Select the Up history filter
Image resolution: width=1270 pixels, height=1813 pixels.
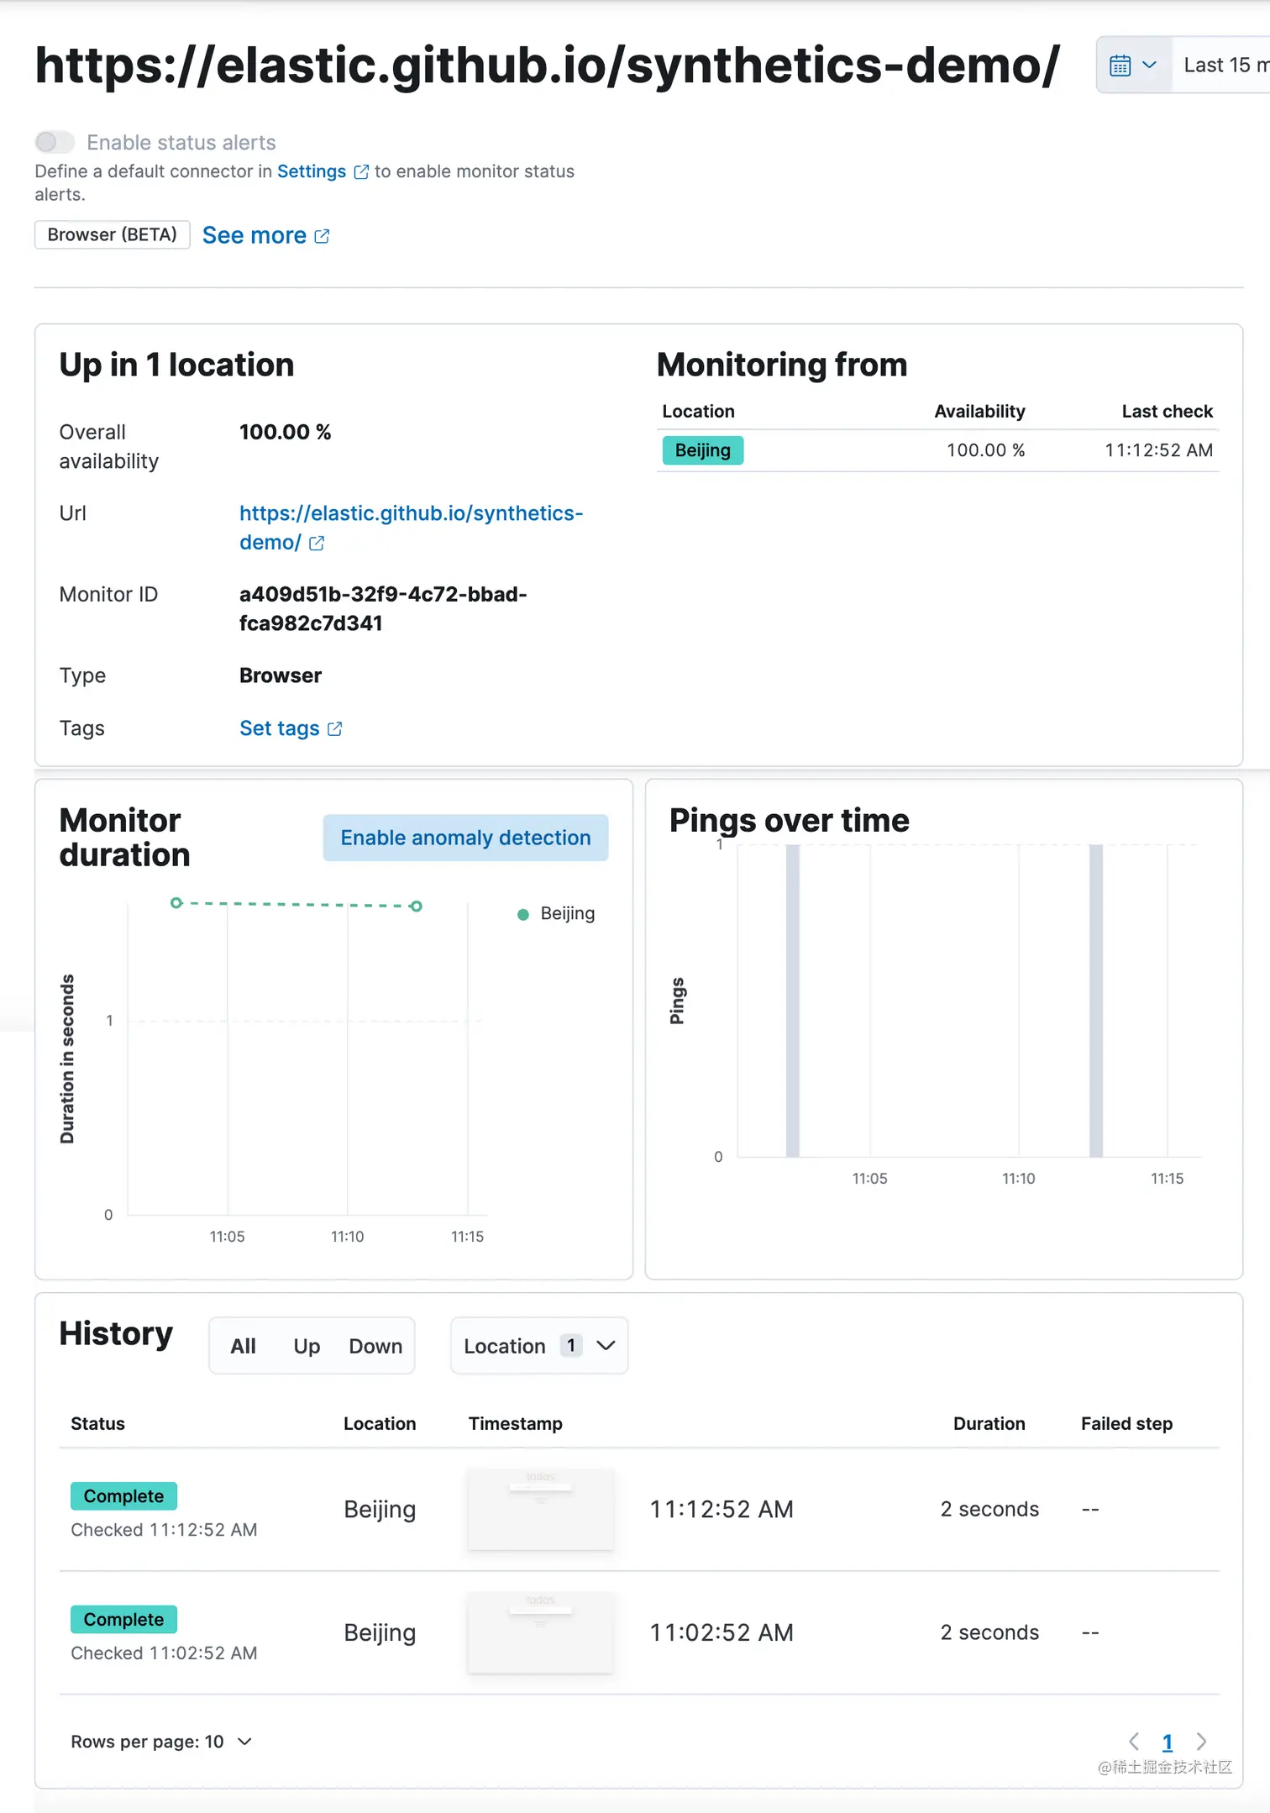[x=307, y=1346]
